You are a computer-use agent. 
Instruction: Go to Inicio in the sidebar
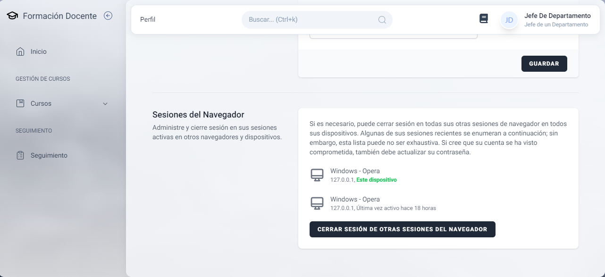click(x=39, y=51)
